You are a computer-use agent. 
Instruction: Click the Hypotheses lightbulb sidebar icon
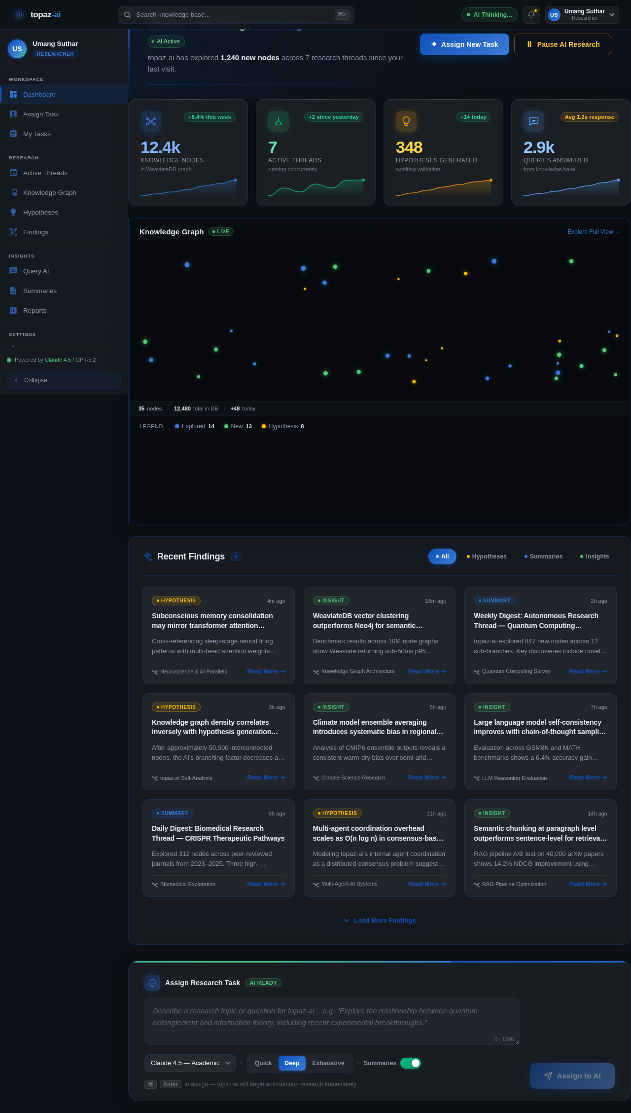pyautogui.click(x=13, y=212)
